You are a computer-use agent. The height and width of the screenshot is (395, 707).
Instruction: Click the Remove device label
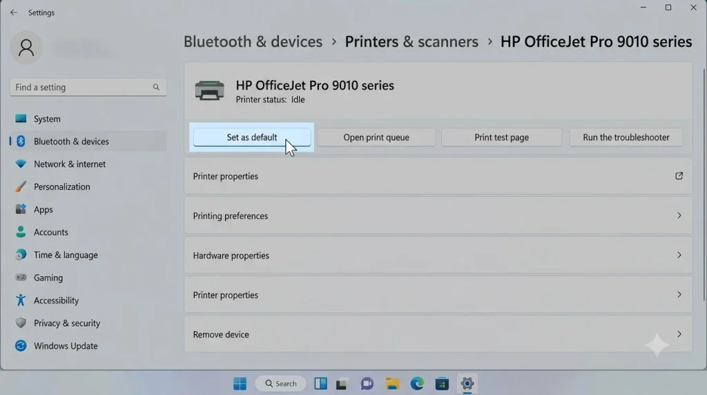click(221, 335)
